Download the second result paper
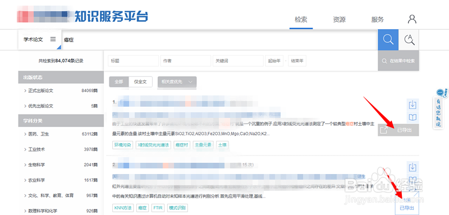The width and height of the screenshot is (449, 215). 413,167
